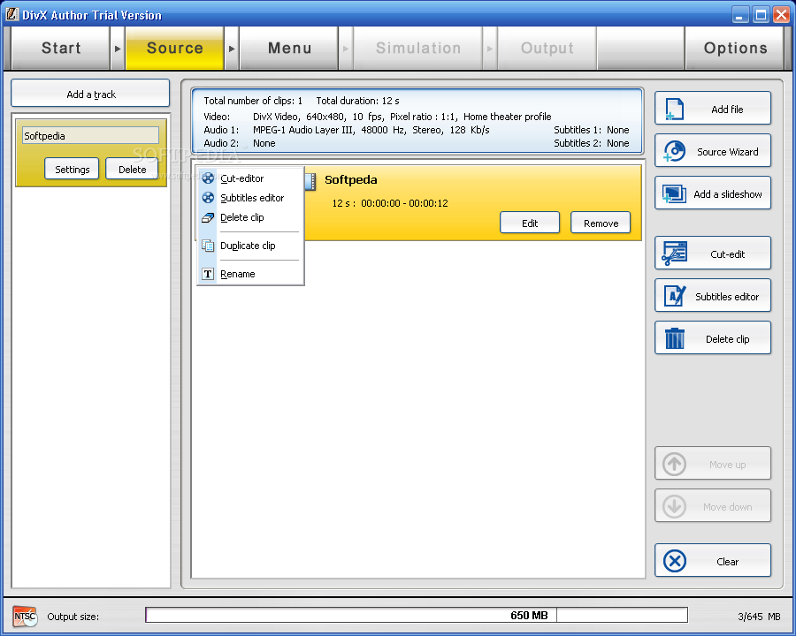Screen dimensions: 796x636
Task: Click the Add file button label
Action: click(727, 109)
